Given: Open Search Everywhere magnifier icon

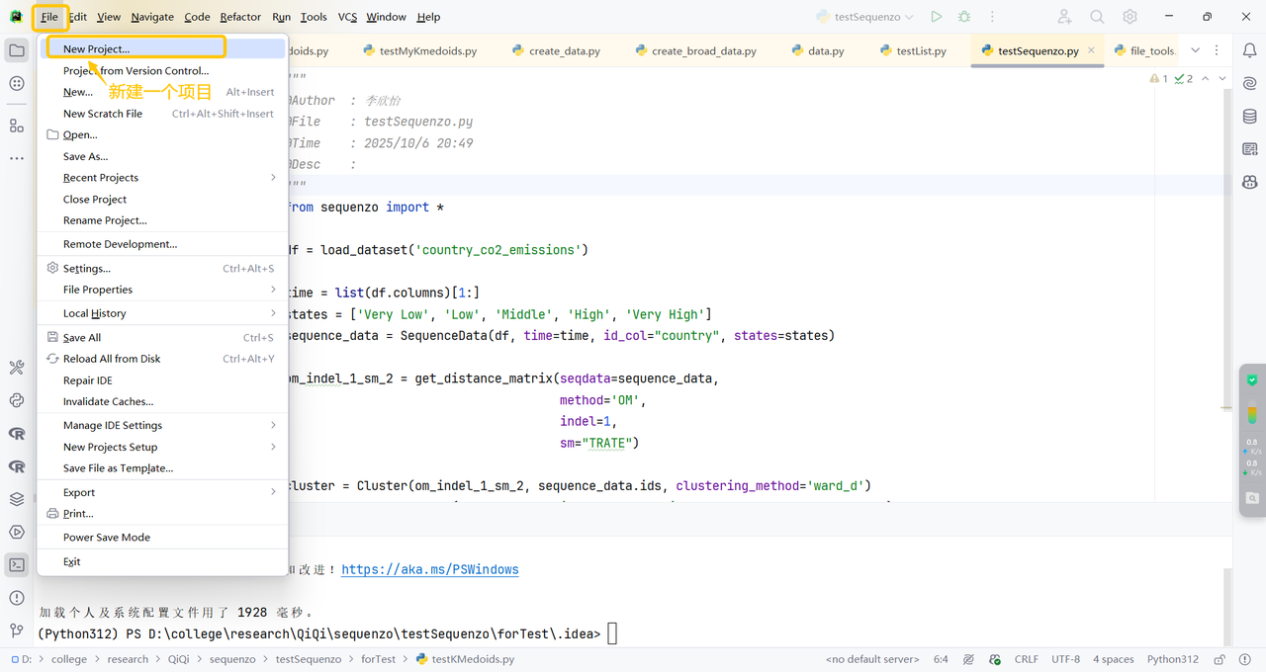Looking at the screenshot, I should [x=1097, y=17].
